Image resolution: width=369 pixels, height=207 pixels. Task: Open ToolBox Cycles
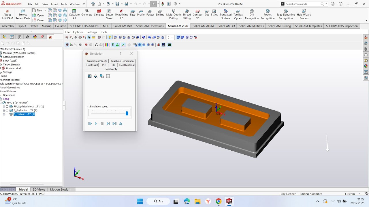(238, 14)
